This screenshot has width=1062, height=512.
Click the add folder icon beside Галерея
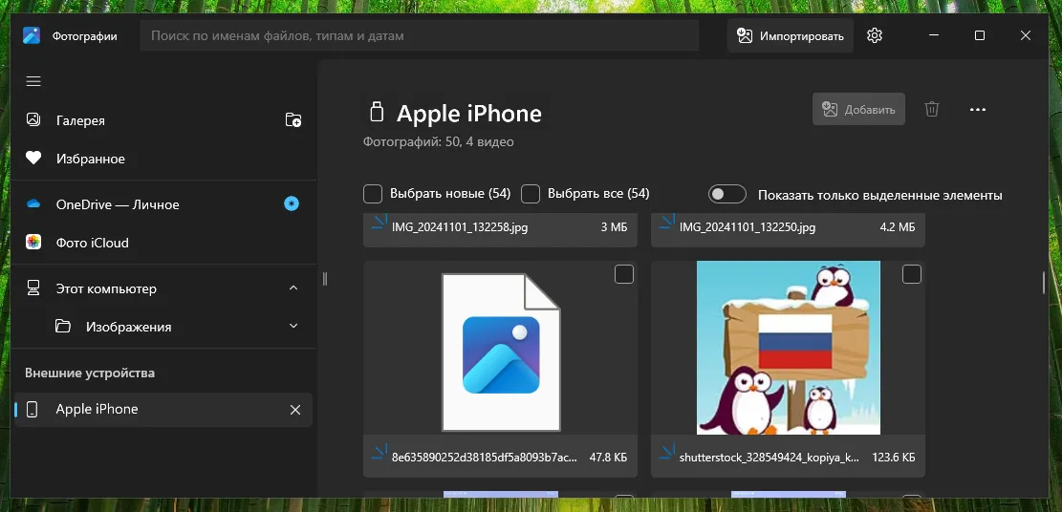293,120
